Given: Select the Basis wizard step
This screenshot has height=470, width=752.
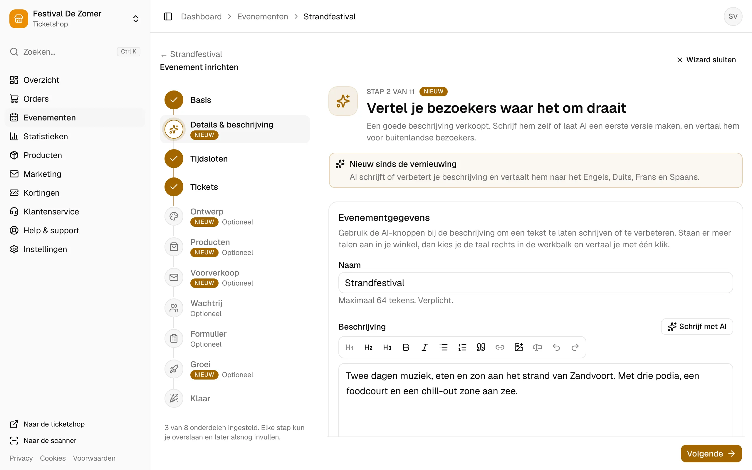Looking at the screenshot, I should tap(235, 100).
